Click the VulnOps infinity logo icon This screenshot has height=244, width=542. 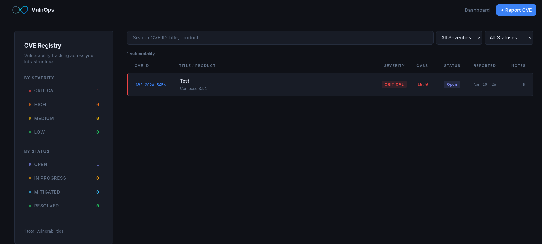click(20, 10)
